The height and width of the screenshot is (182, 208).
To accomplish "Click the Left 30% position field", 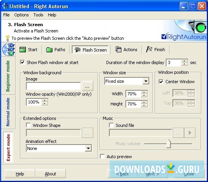I will [180, 93].
